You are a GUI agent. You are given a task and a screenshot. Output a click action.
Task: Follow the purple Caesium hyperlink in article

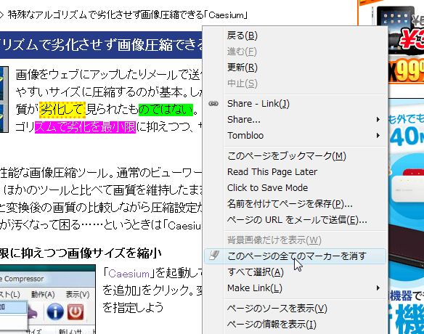coord(129,274)
